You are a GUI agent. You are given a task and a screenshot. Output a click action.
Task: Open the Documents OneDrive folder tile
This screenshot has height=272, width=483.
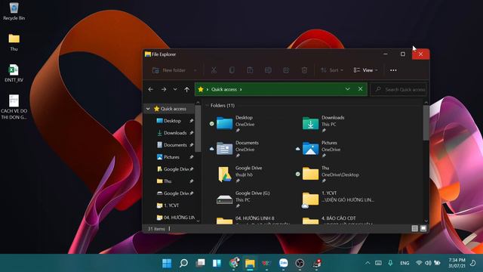(x=235, y=150)
